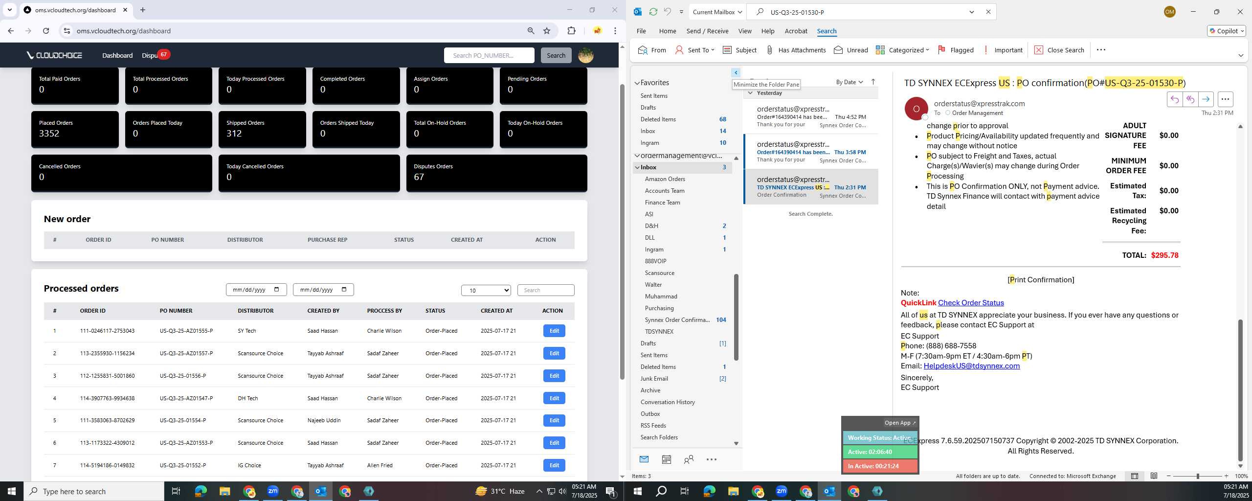The image size is (1252, 501).
Task: Open the Acrobat ribbon tab
Action: coord(796,31)
